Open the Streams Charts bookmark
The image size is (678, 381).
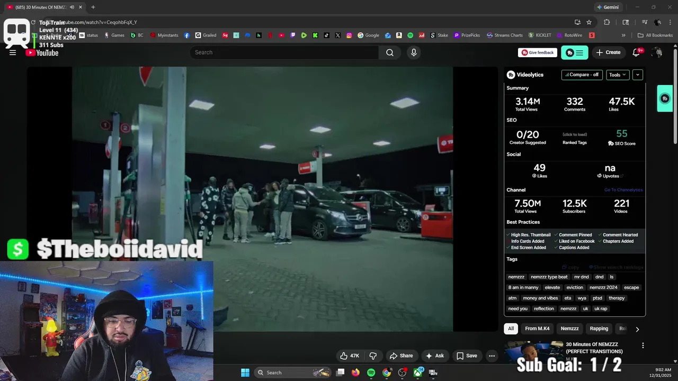pos(505,35)
